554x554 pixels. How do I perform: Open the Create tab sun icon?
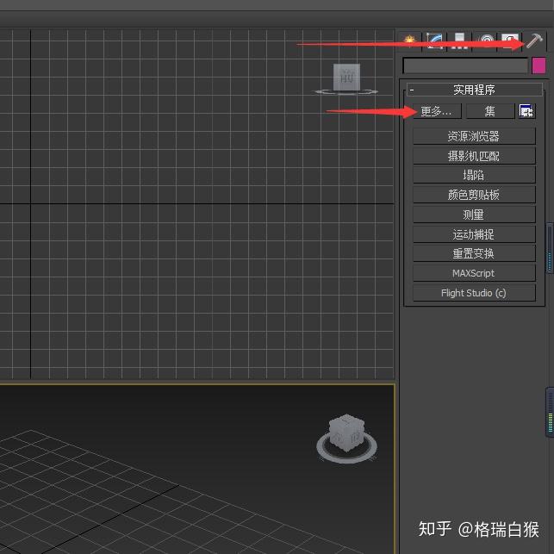point(409,41)
